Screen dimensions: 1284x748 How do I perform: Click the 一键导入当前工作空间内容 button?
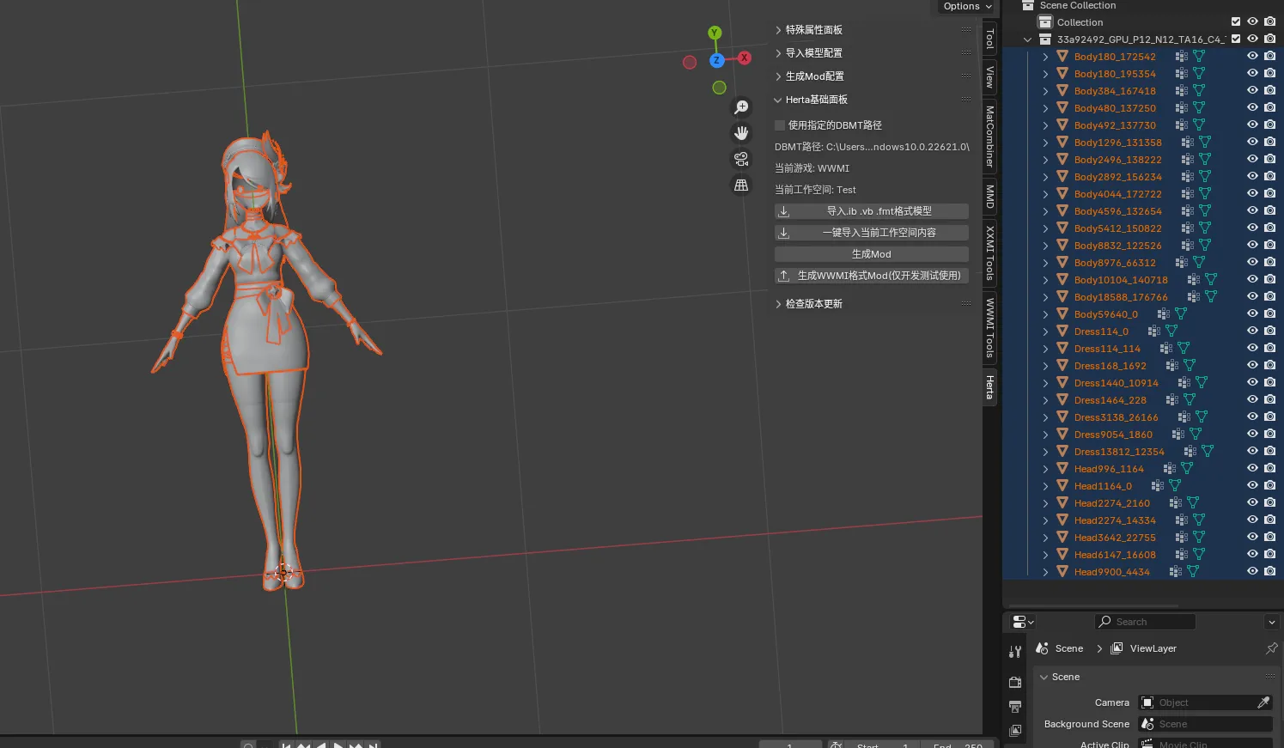pos(872,233)
